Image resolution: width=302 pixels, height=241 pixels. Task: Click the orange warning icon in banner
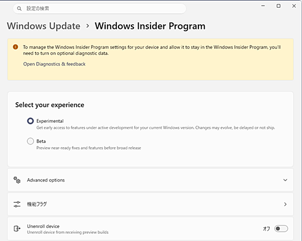tap(15, 47)
